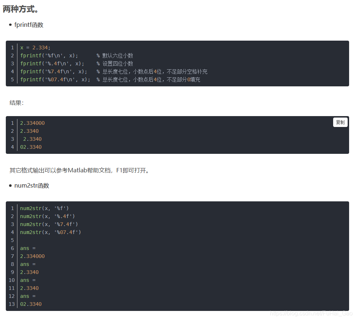Click ans = on line 8
Image resolution: width=356 pixels, height=320 pixels.
[28, 264]
